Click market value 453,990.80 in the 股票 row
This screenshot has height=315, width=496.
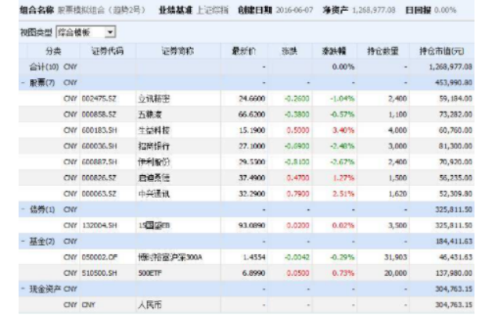(454, 83)
